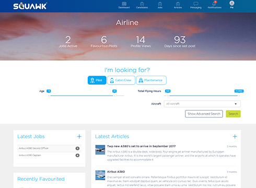This screenshot has width=256, height=188.
Task: Open the Messaging speech bubble icon
Action: coord(196,4)
